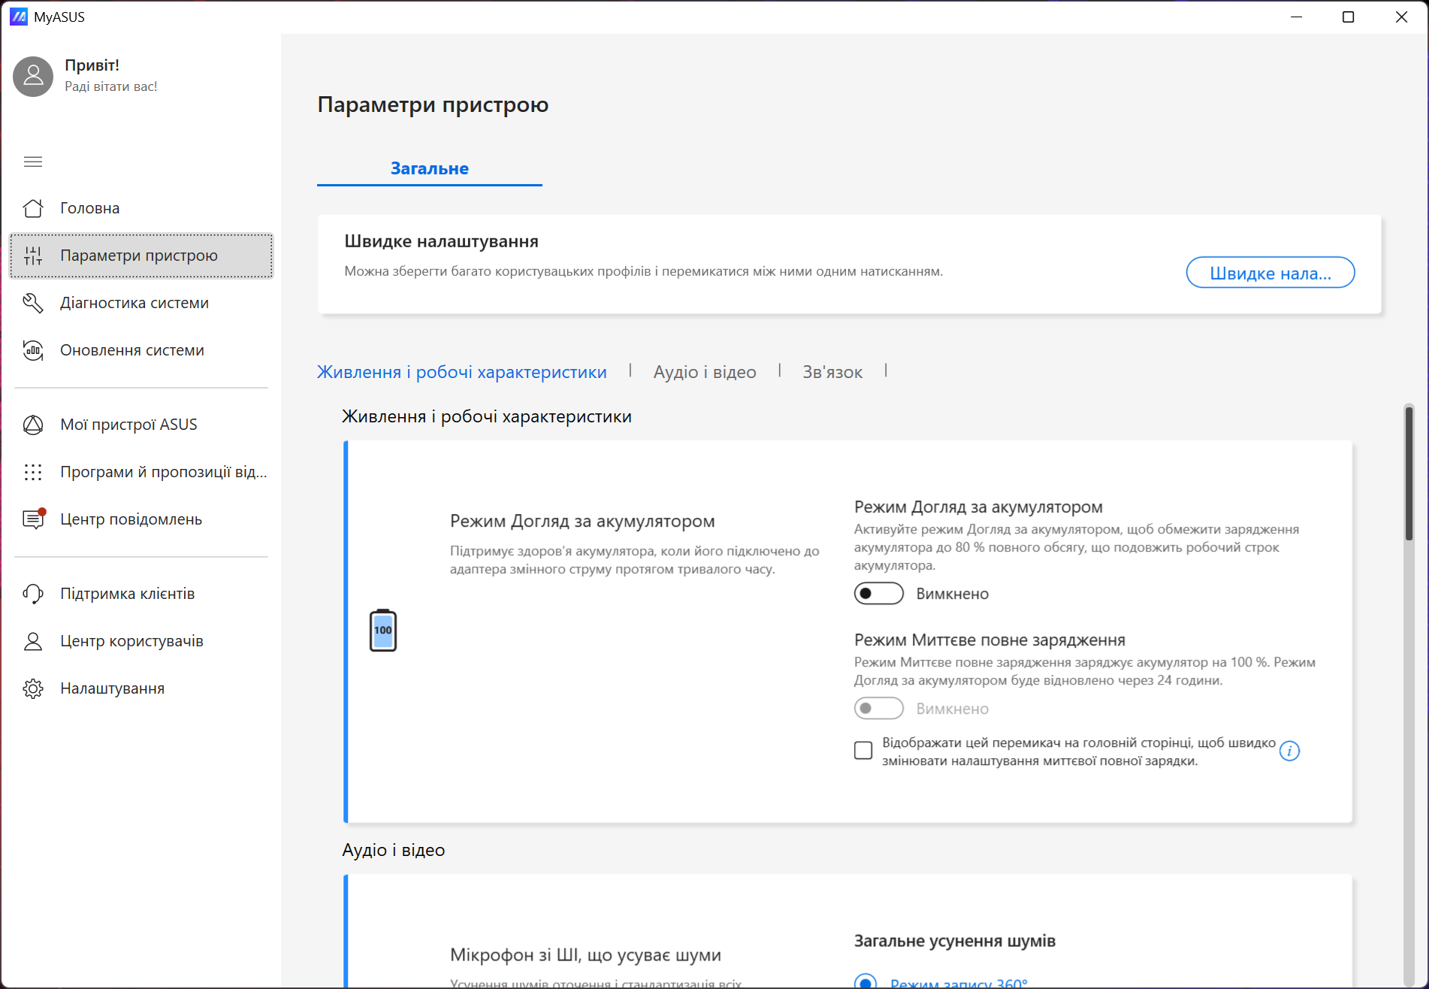Jump to the Зв'язок section
The image size is (1429, 989).
tap(832, 372)
